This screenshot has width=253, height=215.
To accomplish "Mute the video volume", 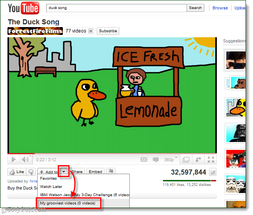I will [x=26, y=160].
